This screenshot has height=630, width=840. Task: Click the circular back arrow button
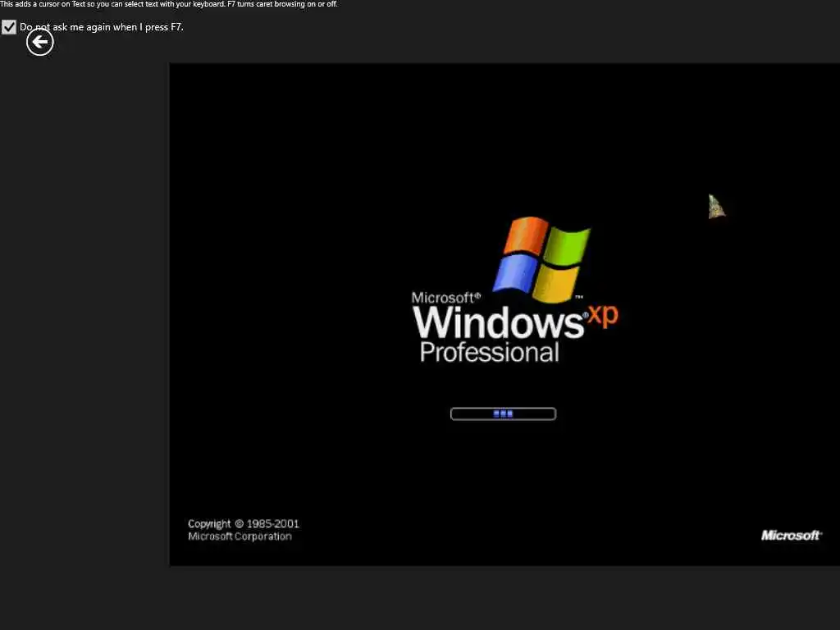click(40, 43)
